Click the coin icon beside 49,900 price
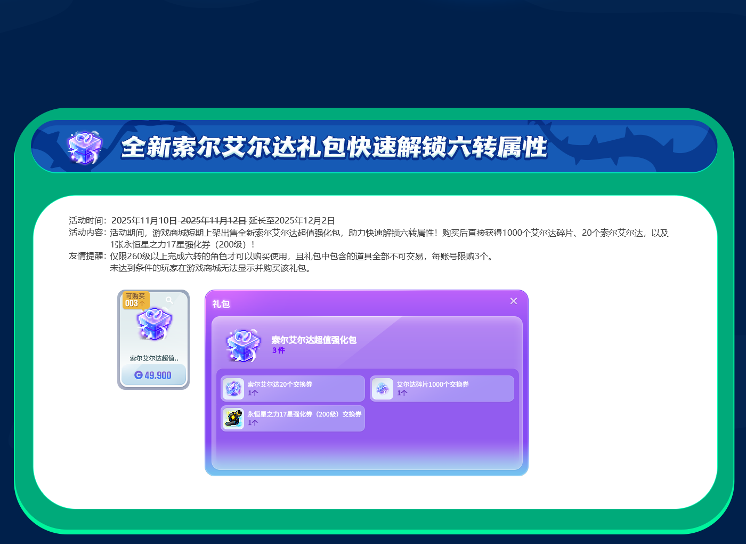Viewport: 746px width, 544px height. (x=139, y=375)
